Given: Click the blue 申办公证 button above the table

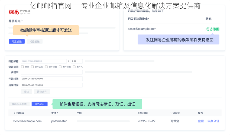Looking at the screenshot, I should (x=40, y=104).
